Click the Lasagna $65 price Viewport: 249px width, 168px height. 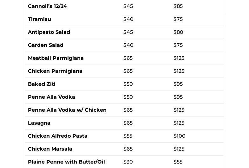click(128, 123)
